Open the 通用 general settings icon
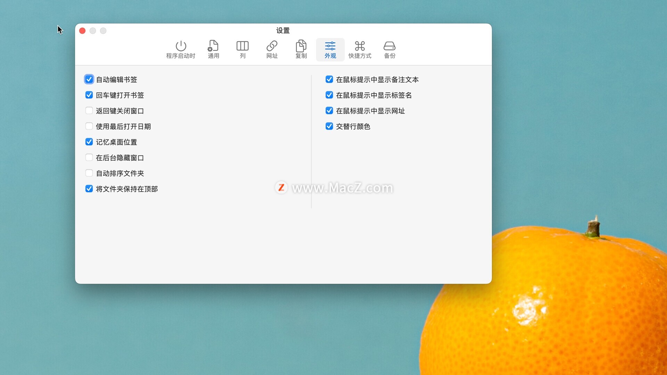667x375 pixels. (x=213, y=50)
